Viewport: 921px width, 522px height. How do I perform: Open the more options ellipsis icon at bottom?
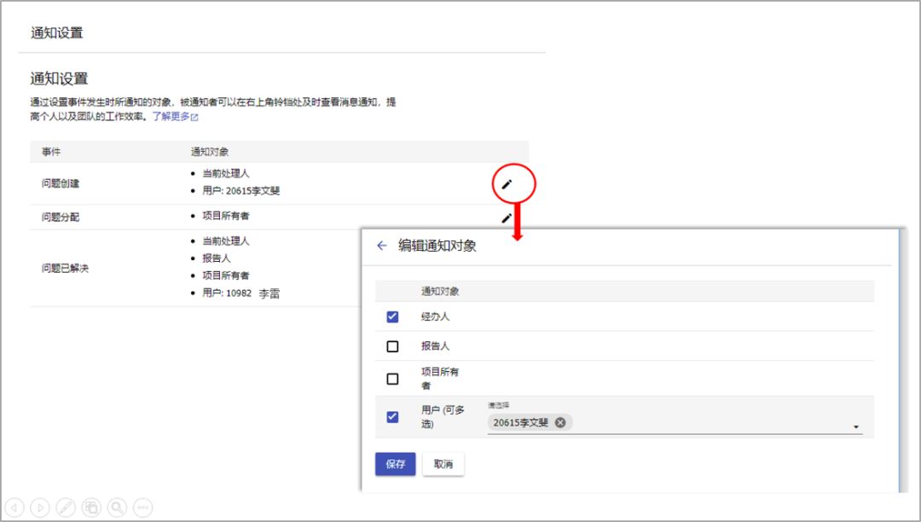(x=142, y=507)
